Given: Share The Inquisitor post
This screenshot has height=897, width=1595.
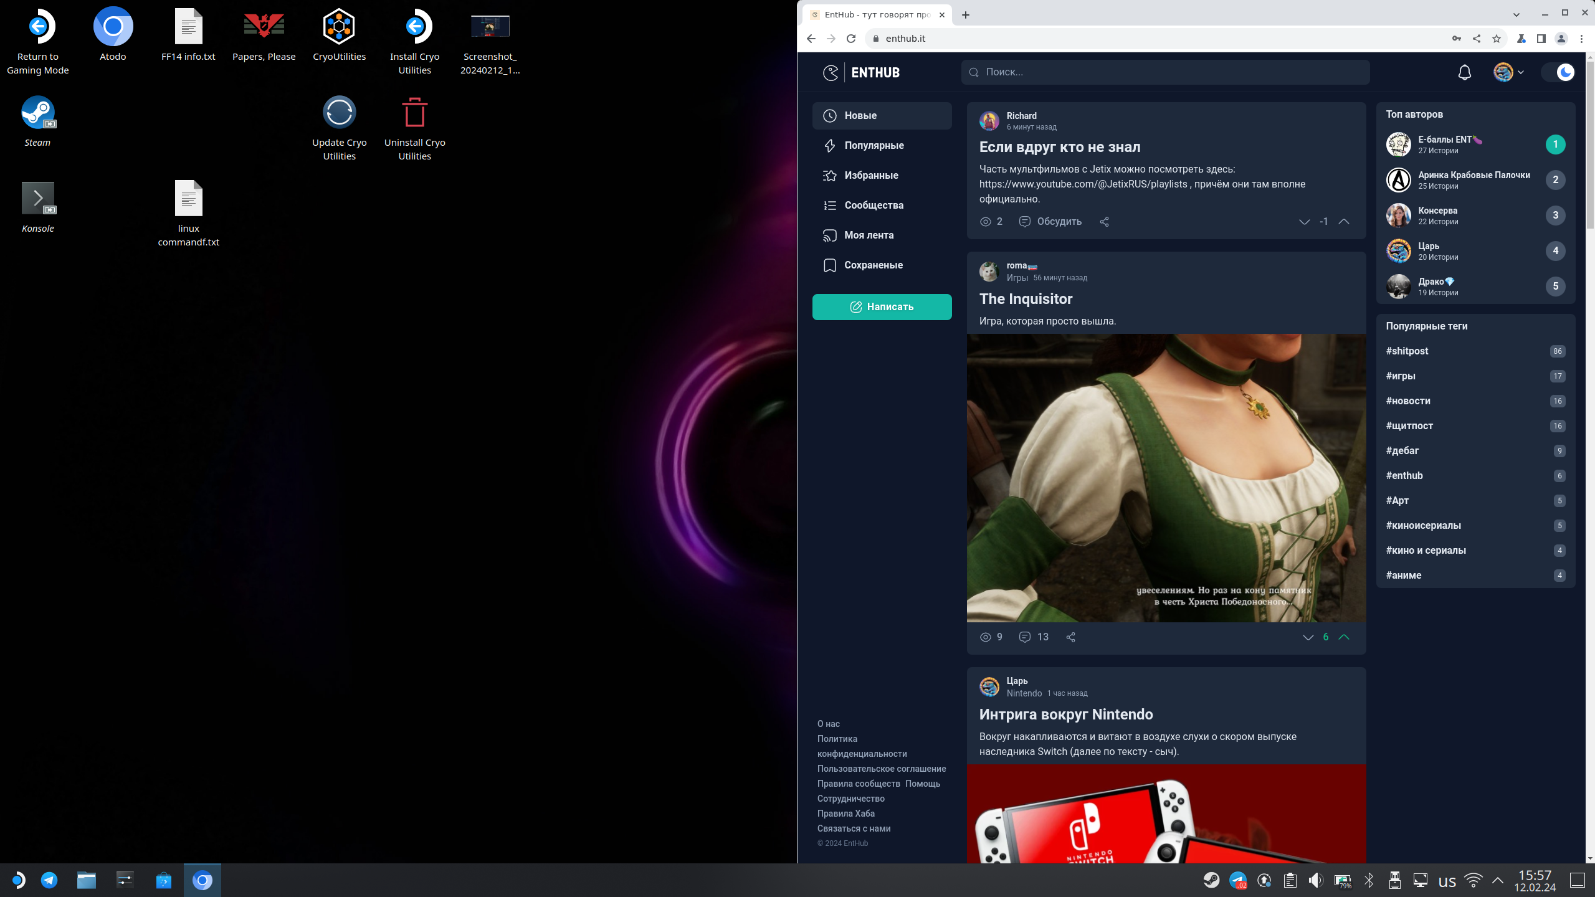Looking at the screenshot, I should click(1070, 637).
